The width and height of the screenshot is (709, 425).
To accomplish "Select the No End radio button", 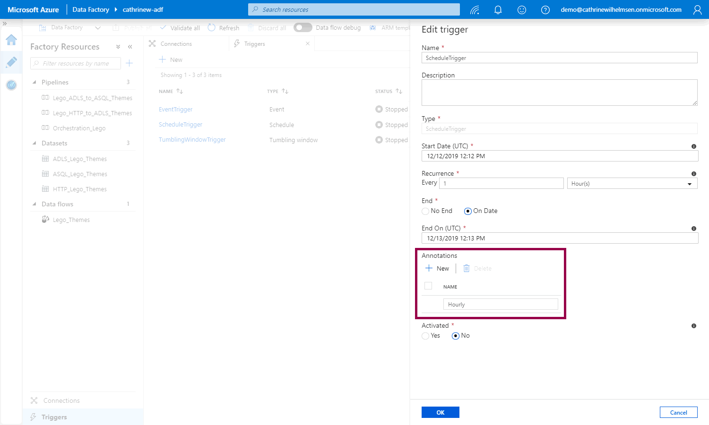I will coord(425,211).
